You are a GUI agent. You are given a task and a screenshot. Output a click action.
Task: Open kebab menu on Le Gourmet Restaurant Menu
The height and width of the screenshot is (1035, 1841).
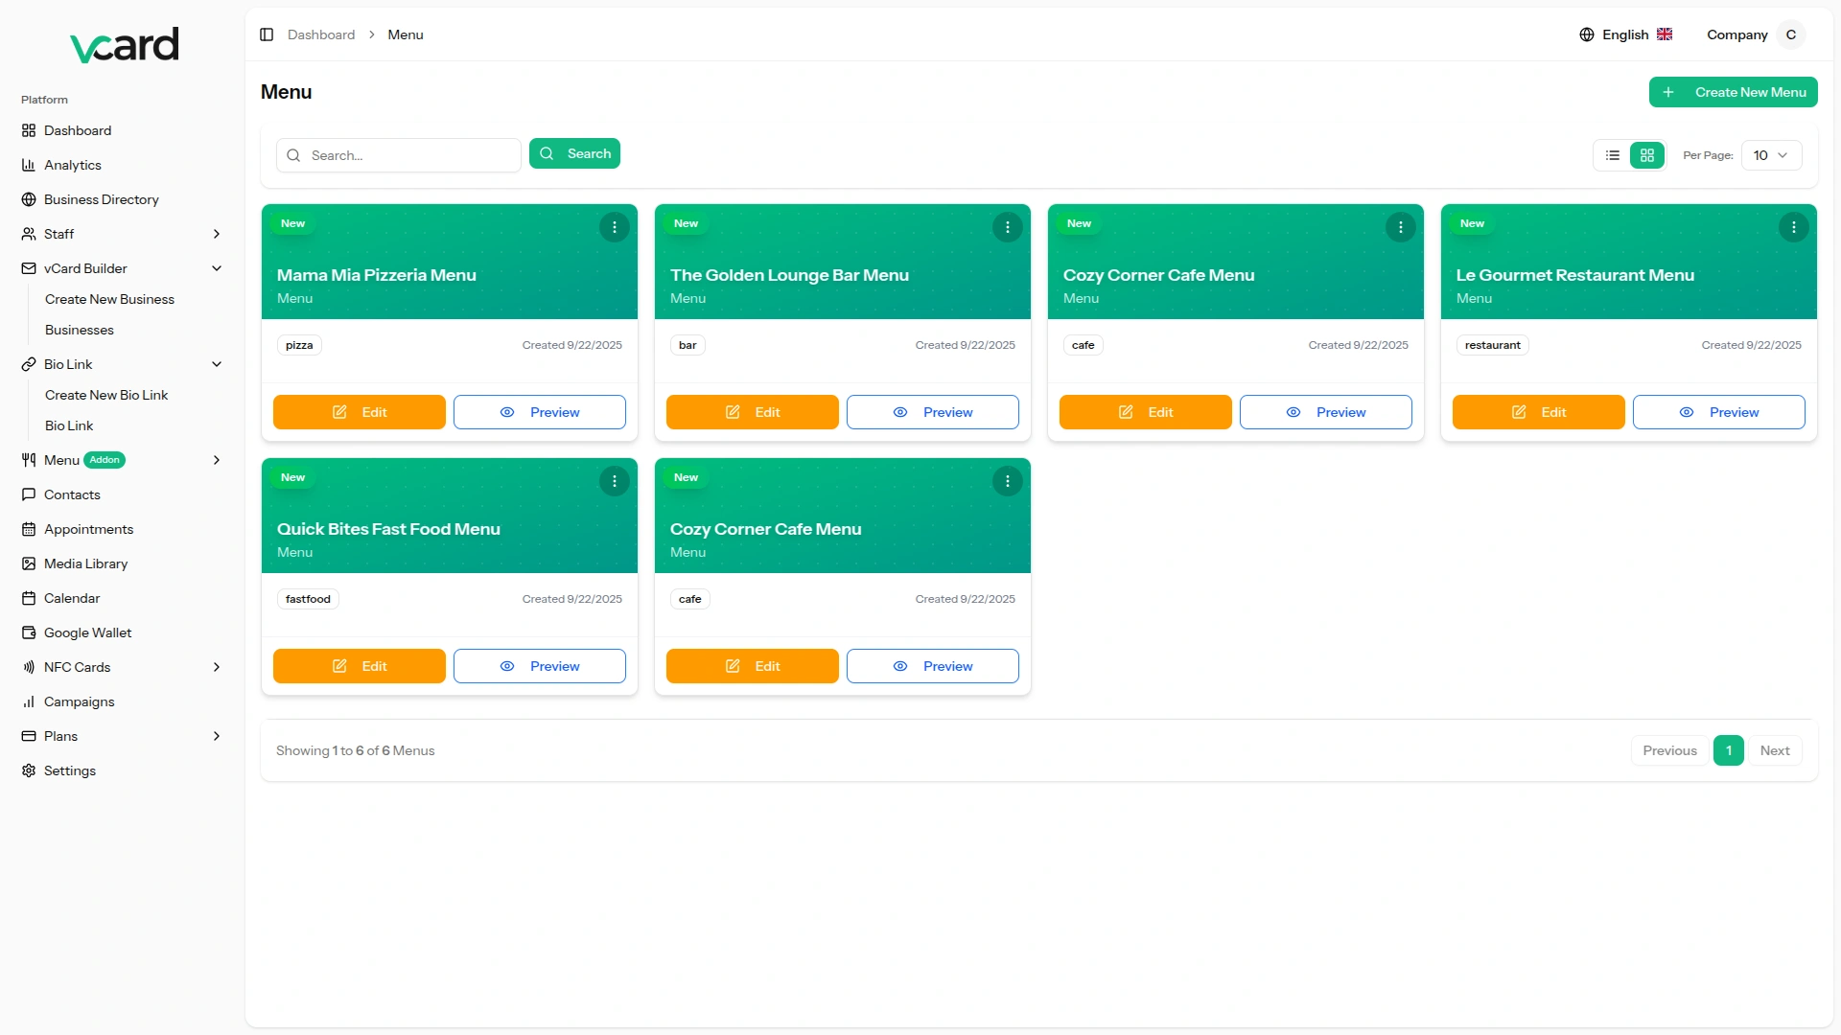pyautogui.click(x=1793, y=227)
